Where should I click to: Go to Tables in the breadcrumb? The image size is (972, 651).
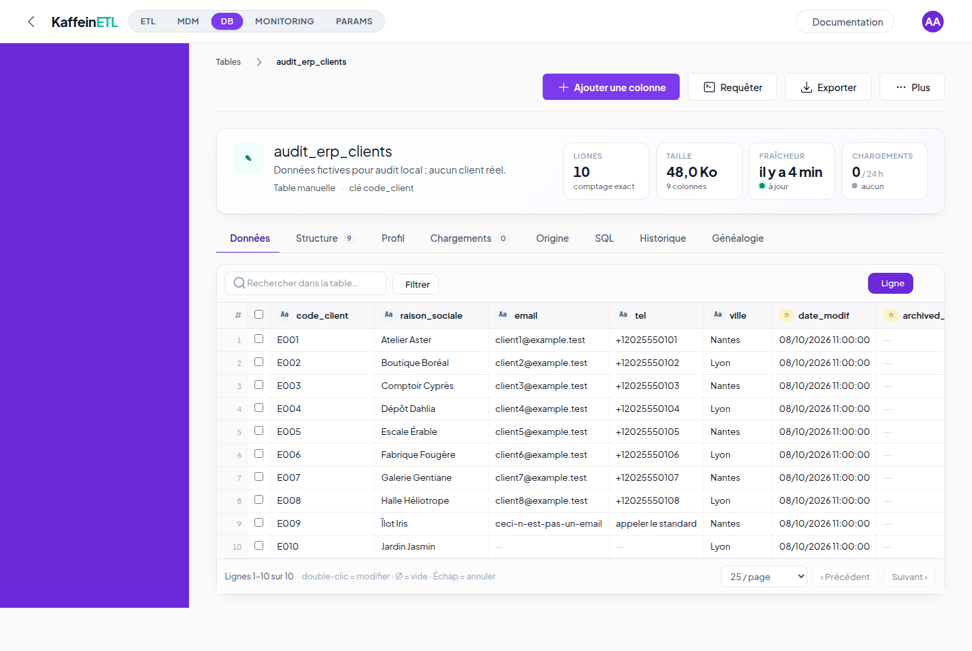(228, 62)
